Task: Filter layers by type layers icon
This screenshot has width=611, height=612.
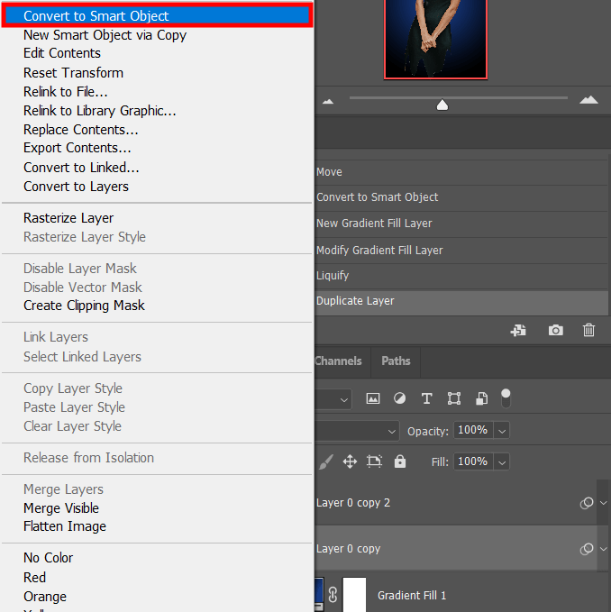Action: [x=427, y=398]
